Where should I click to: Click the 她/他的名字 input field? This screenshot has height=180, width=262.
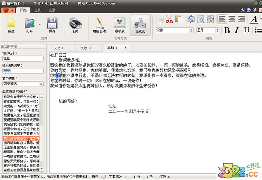pyautogui.click(x=23, y=71)
